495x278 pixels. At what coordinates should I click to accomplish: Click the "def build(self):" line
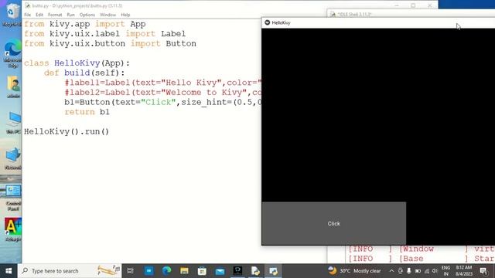(x=84, y=73)
